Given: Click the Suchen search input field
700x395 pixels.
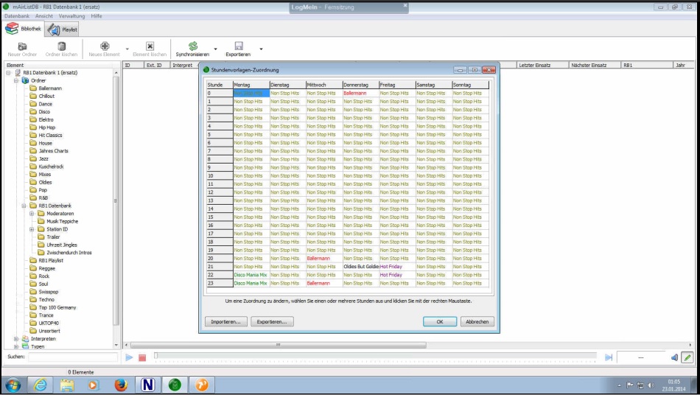Looking at the screenshot, I should 73,357.
